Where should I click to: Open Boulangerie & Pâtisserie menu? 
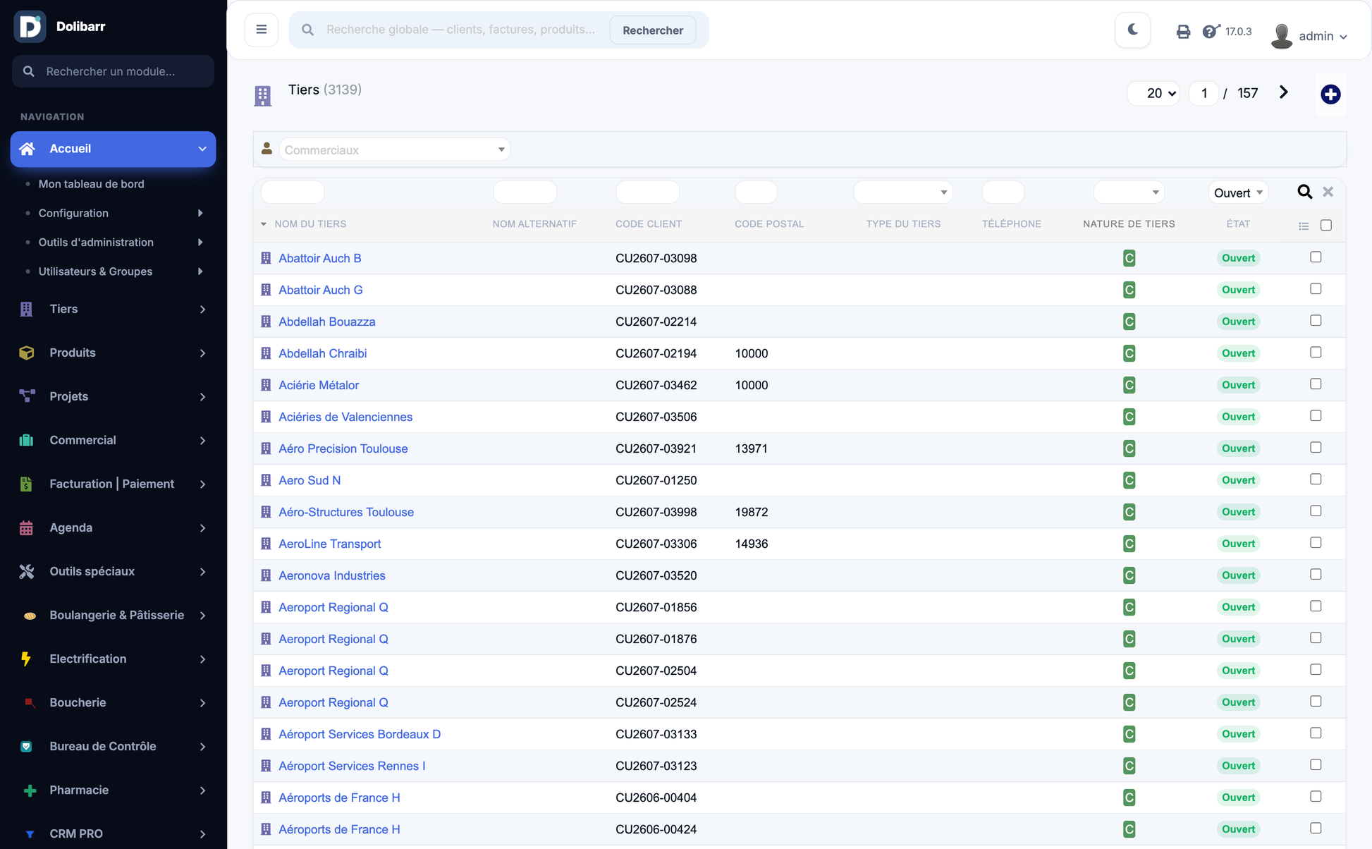coord(113,615)
